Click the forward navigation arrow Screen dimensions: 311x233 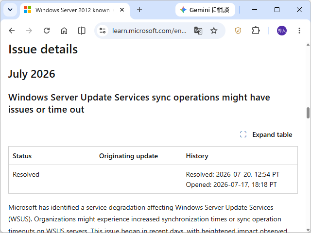[29, 31]
